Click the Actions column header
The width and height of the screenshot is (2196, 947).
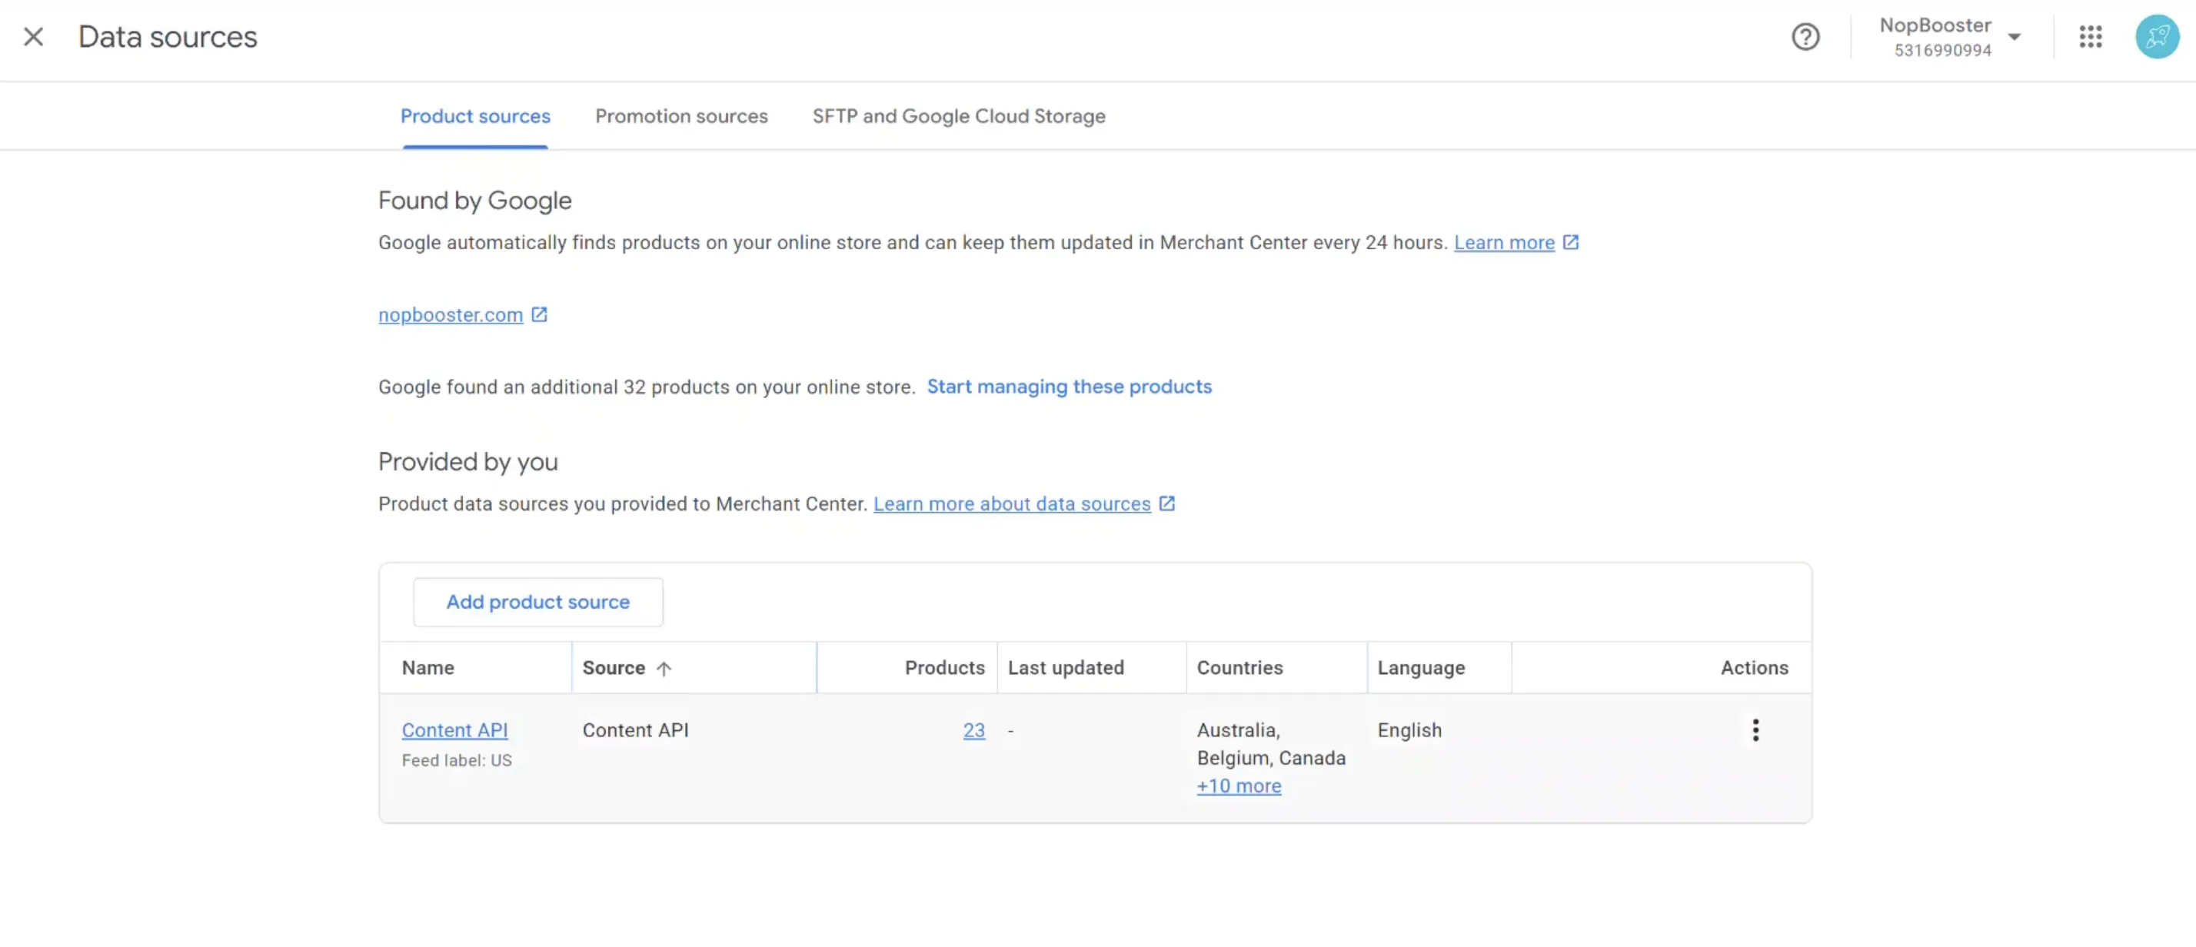pyautogui.click(x=1754, y=667)
